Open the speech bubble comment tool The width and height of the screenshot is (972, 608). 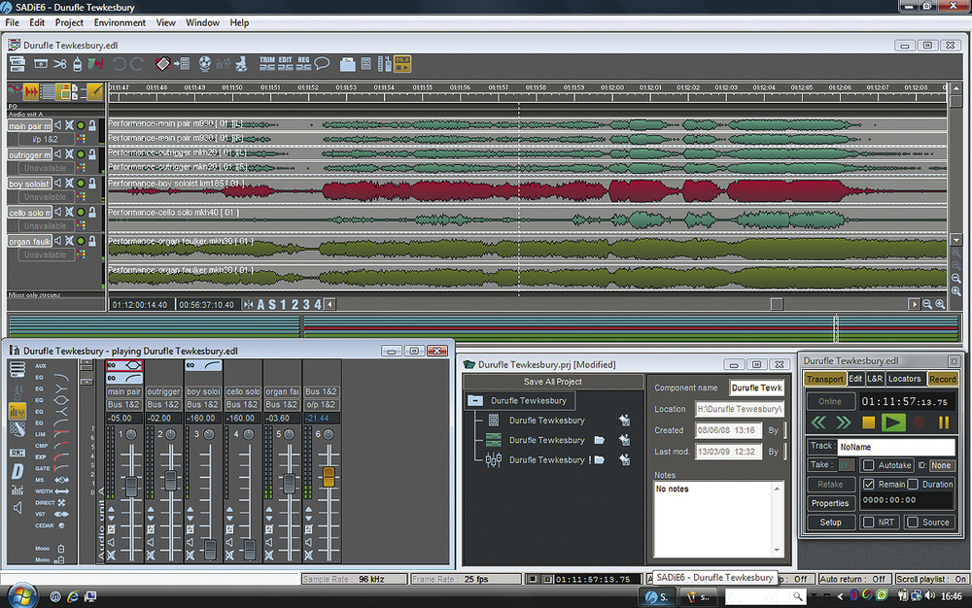click(322, 64)
